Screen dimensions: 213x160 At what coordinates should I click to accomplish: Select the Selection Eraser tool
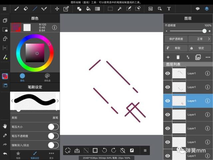(138, 9)
